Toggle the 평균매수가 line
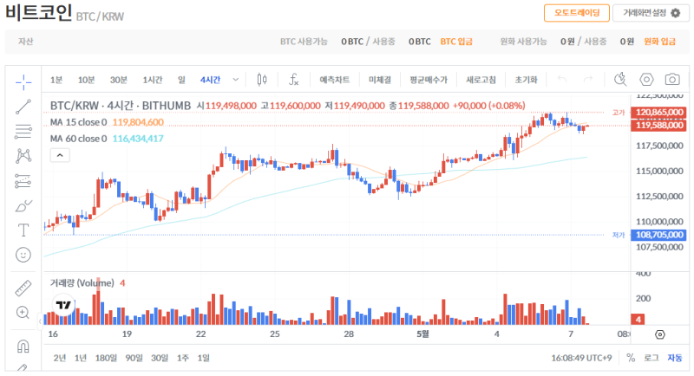 (429, 80)
